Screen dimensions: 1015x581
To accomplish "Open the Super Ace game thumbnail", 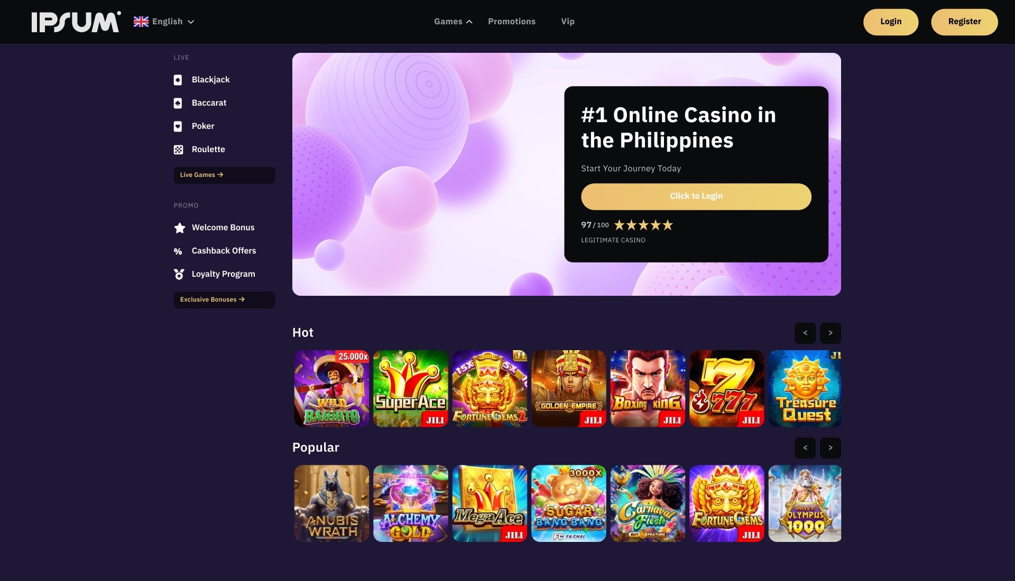I will 411,388.
